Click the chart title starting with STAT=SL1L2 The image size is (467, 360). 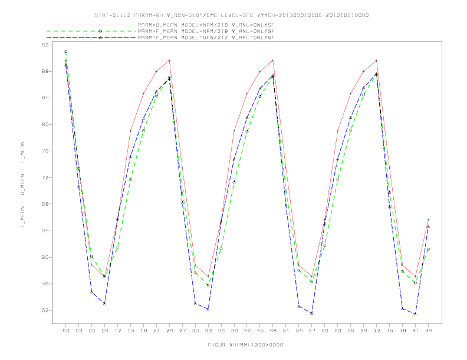coord(231,15)
